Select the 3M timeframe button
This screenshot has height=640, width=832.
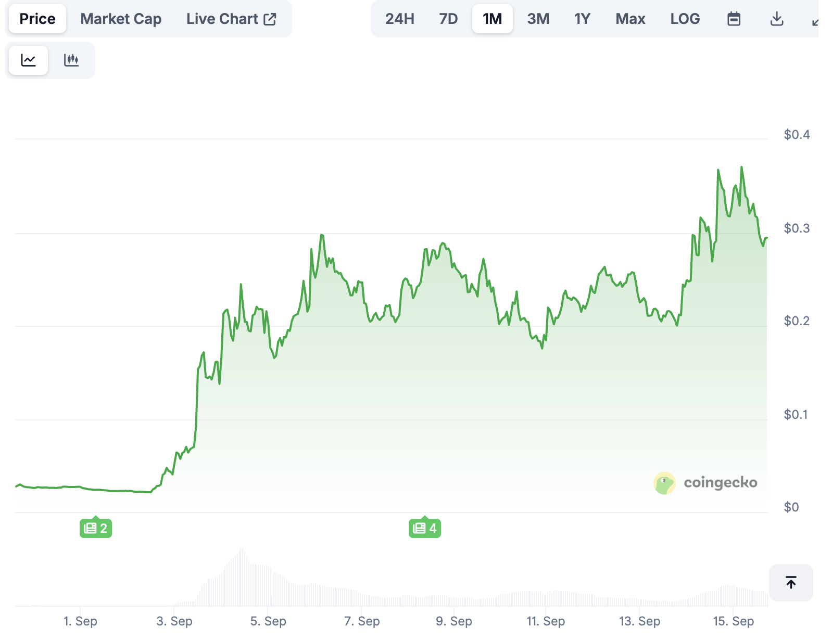[538, 18]
